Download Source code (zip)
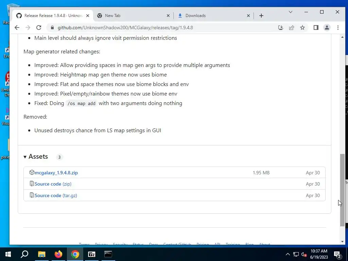 point(53,184)
